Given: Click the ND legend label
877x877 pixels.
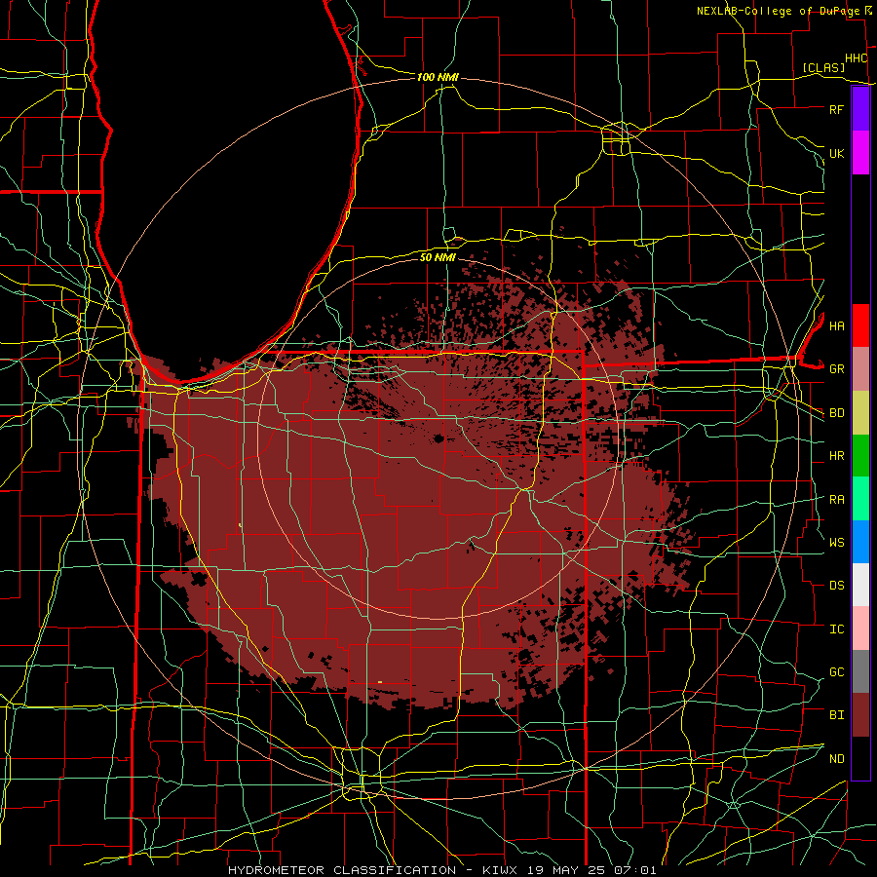Looking at the screenshot, I should click(x=836, y=759).
